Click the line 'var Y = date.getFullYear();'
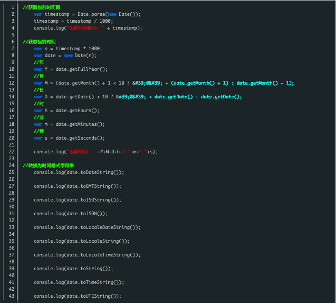This screenshot has height=303, width=336. pyautogui.click(x=71, y=69)
